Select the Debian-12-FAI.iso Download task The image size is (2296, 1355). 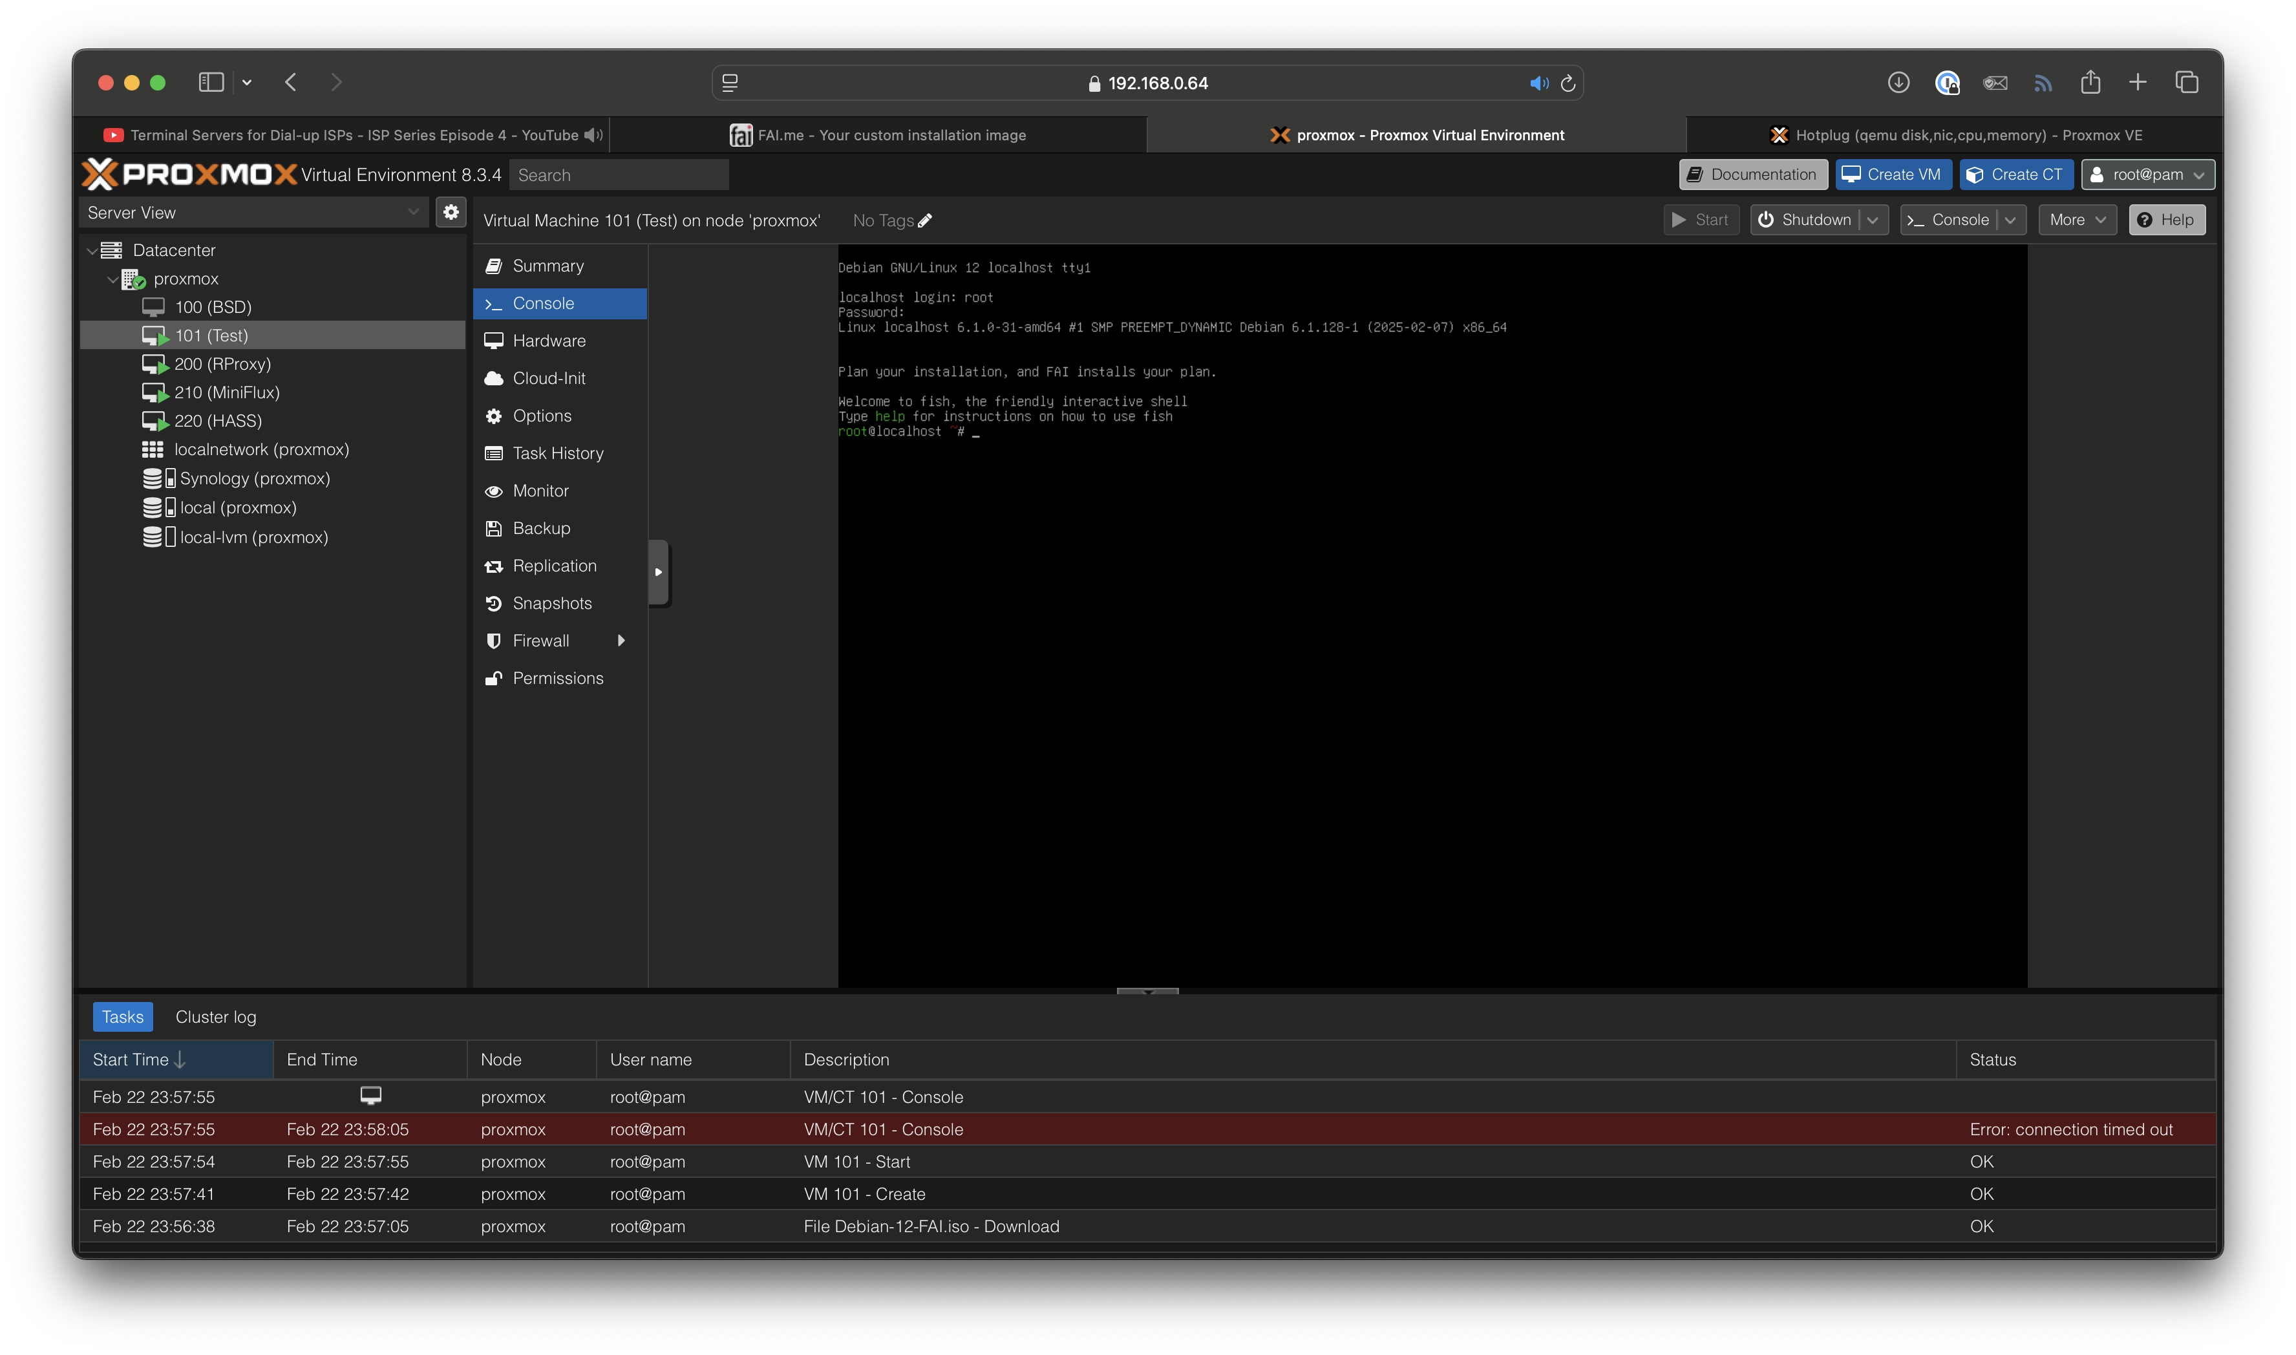[x=1147, y=1225]
